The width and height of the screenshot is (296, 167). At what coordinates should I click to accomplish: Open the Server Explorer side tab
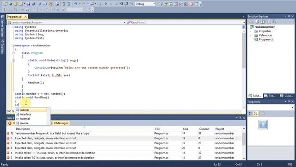pyautogui.click(x=2, y=26)
